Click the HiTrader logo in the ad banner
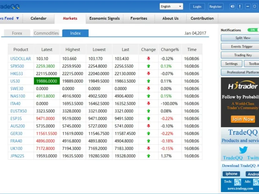 [242, 86]
